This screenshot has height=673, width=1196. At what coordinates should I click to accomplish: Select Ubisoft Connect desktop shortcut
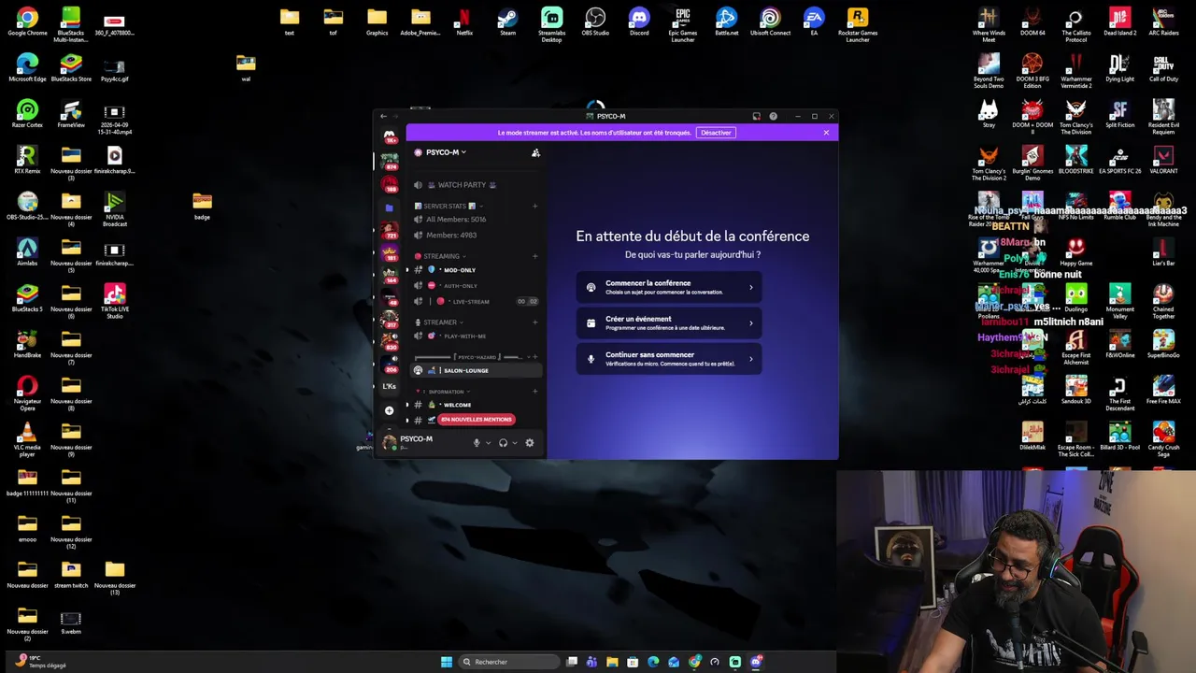point(770,22)
